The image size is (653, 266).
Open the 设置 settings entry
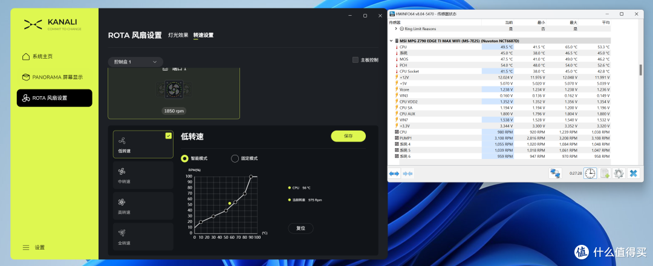[39, 247]
